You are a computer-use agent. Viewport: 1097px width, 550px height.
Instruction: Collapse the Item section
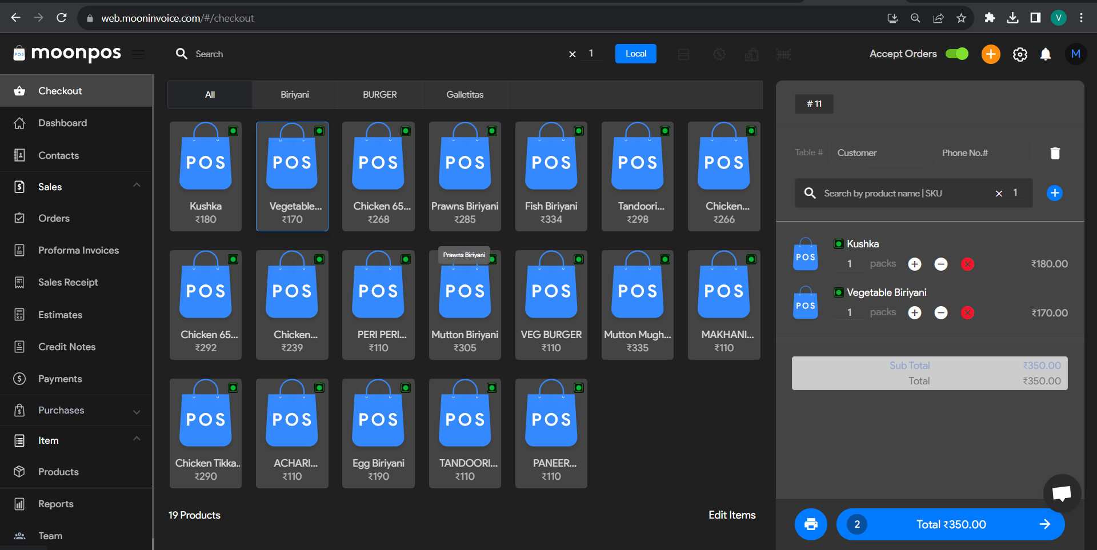pyautogui.click(x=136, y=439)
